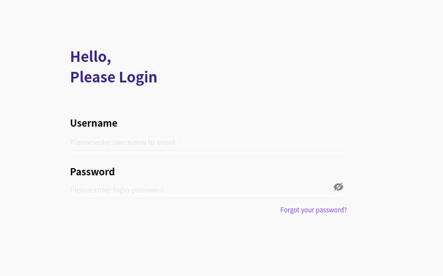
Task: Reveal hidden password characters with eye icon
Action: (338, 187)
